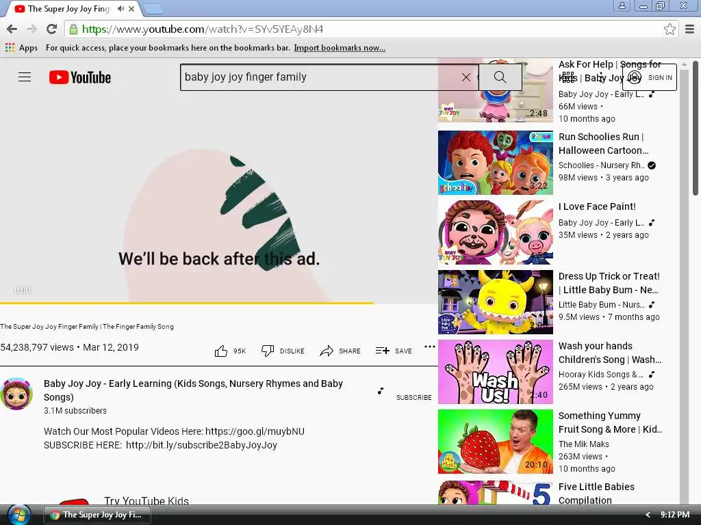Screen dimensions: 701x525
Task: Open bit.ly subscribe2BabyJoyJoy link
Action: click(201, 445)
